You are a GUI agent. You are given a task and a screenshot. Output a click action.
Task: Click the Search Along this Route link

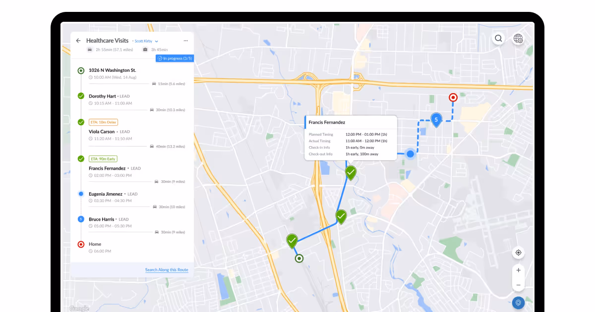tap(167, 270)
